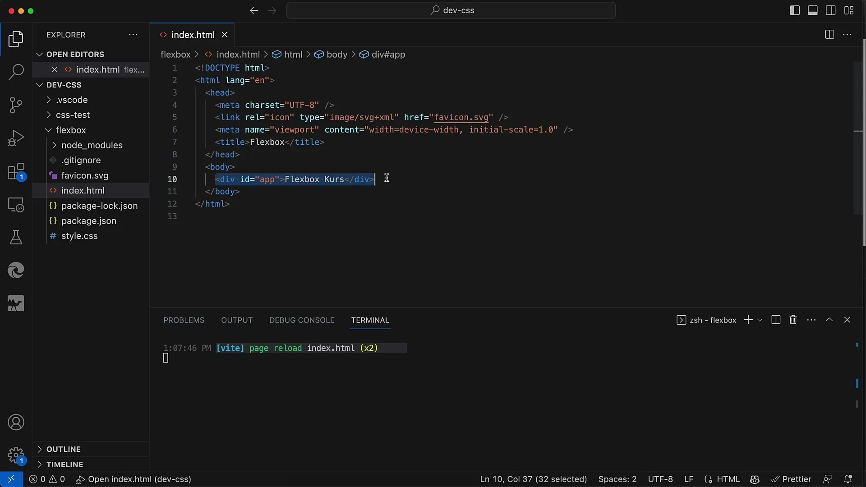Maximize the panel size with chevron
866x487 pixels.
[x=829, y=320]
